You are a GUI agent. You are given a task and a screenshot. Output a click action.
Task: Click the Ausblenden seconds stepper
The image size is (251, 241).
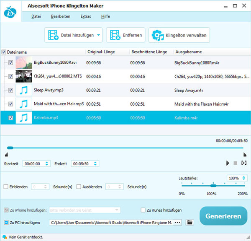tap(120, 187)
